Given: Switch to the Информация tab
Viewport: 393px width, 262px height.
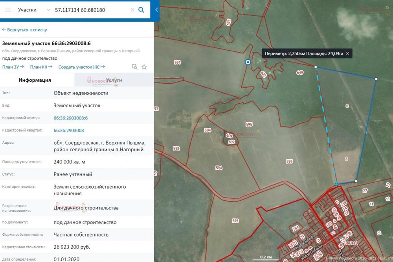Looking at the screenshot, I should 35,80.
